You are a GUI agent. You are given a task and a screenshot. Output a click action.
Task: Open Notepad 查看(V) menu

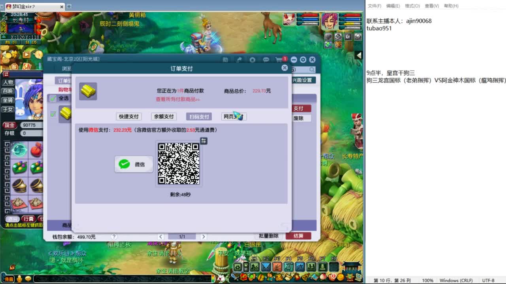pos(432,6)
